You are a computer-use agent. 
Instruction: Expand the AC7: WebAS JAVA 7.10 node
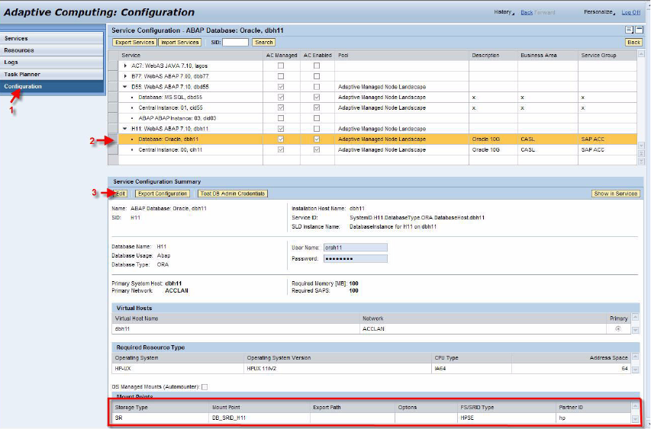[125, 66]
